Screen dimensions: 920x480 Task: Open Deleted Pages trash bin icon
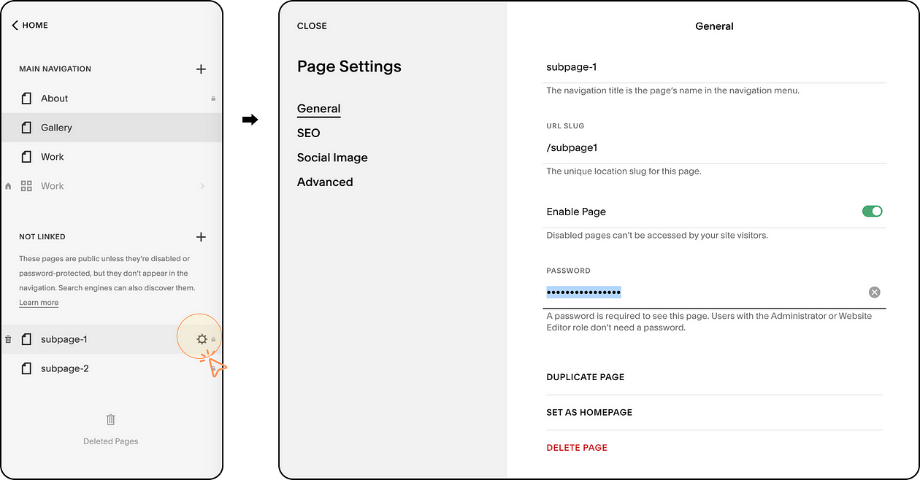111,419
